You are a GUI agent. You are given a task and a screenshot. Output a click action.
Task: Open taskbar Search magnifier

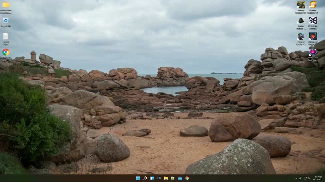pyautogui.click(x=145, y=178)
